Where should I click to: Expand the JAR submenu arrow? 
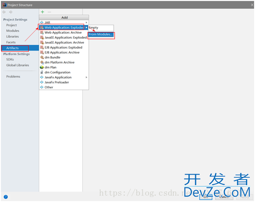(x=86, y=22)
